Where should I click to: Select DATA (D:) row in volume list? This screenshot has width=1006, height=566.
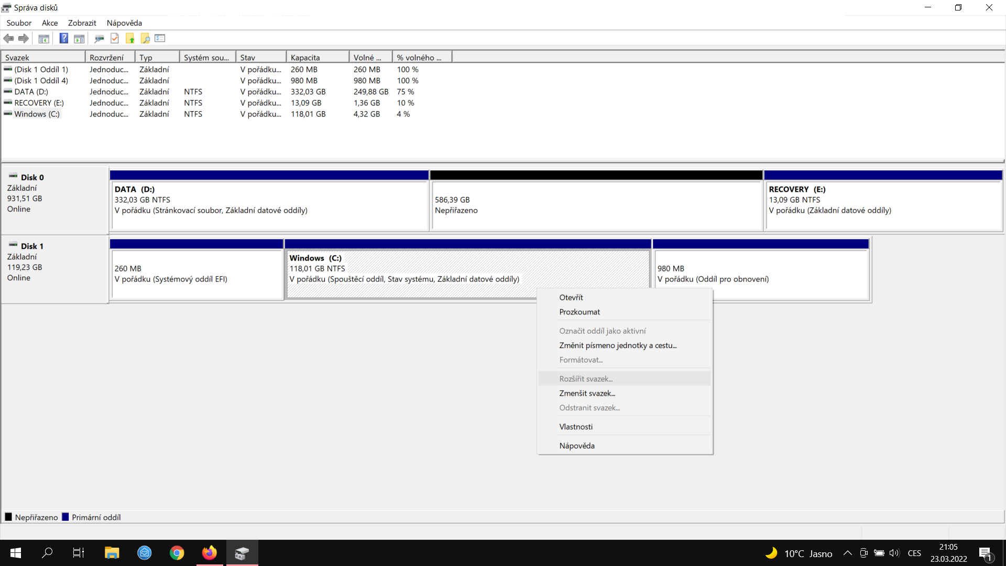click(31, 92)
